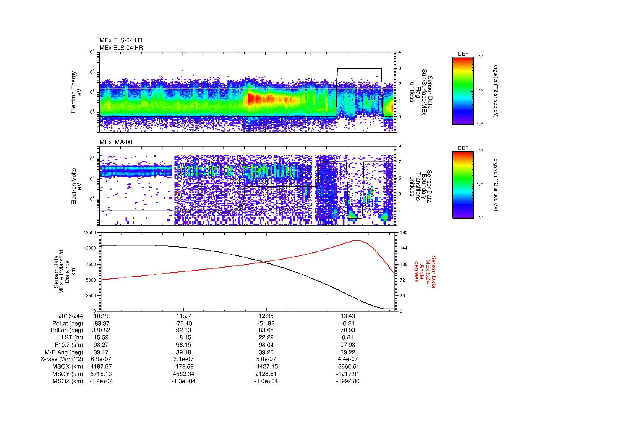
Task: Click PdLat value -83.97
Action: click(x=101, y=324)
